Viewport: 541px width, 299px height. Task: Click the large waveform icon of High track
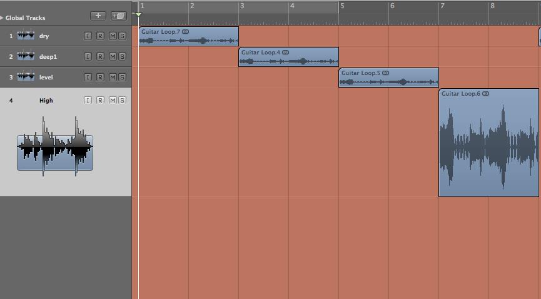point(55,148)
